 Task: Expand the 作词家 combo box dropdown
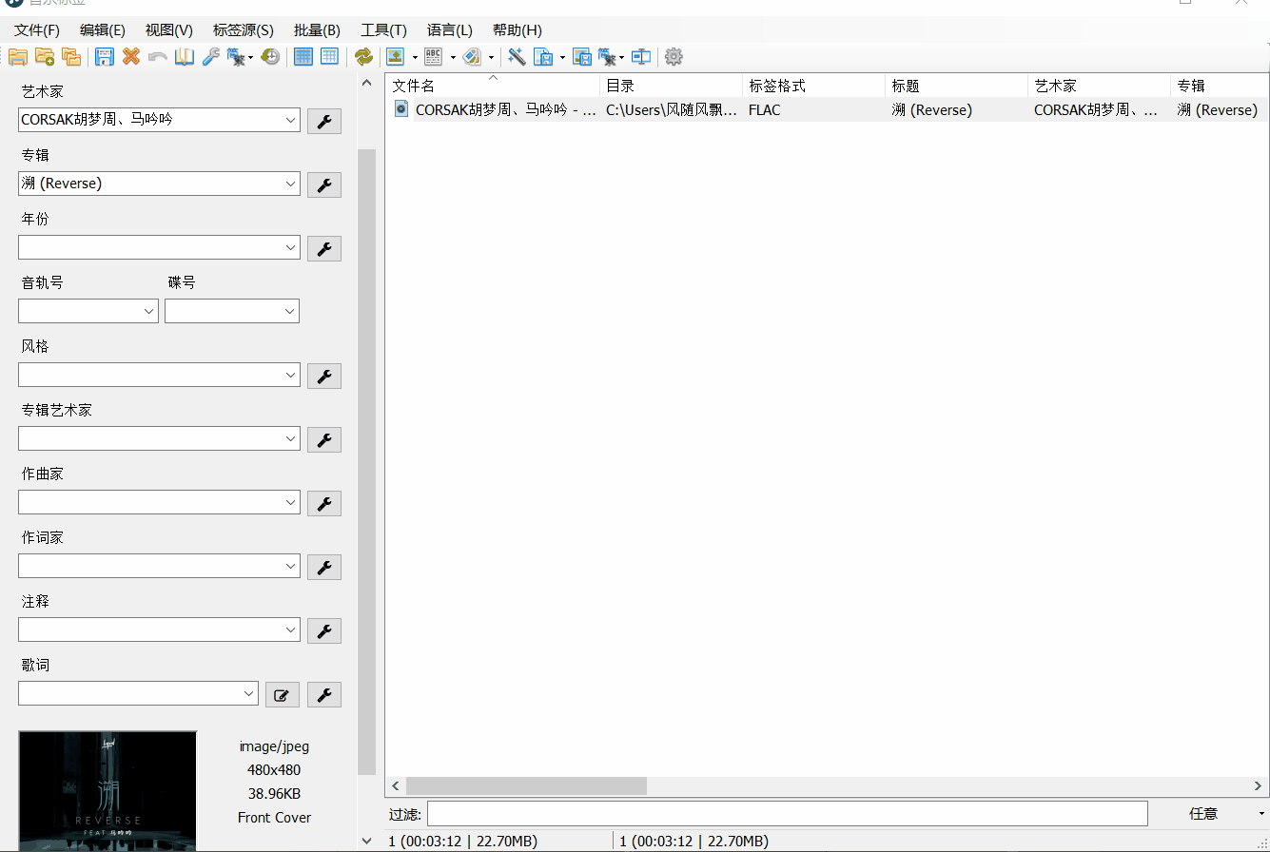[291, 566]
